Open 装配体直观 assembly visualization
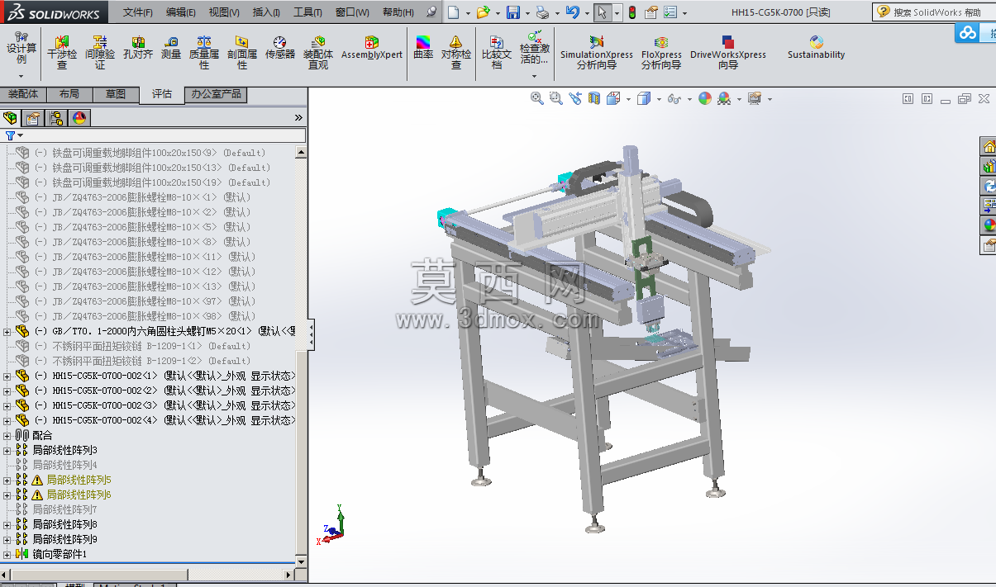 [318, 53]
